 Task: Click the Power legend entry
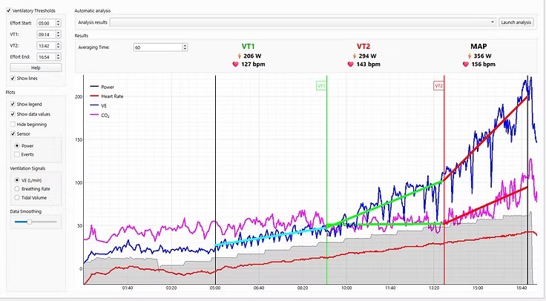102,87
